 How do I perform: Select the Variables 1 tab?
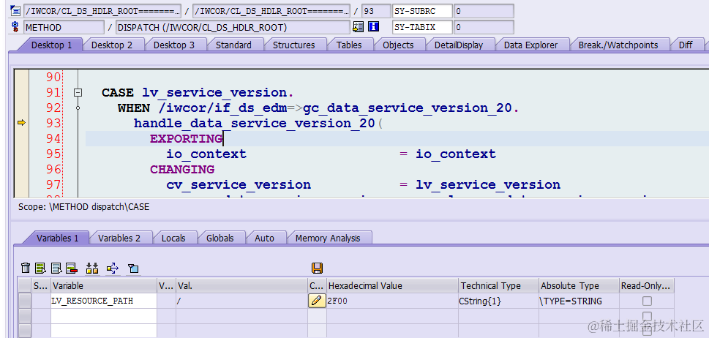pyautogui.click(x=57, y=239)
